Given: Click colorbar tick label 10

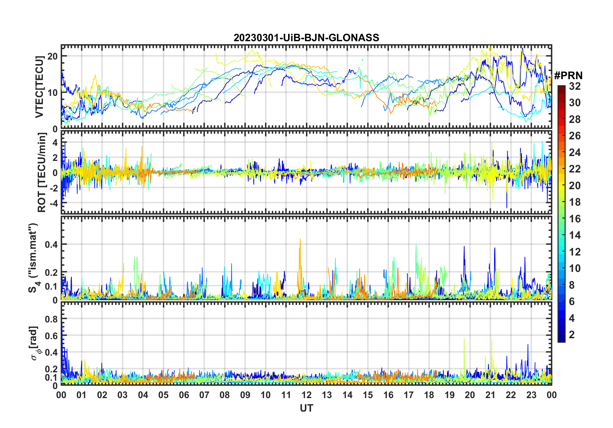Looking at the screenshot, I should 575,268.
